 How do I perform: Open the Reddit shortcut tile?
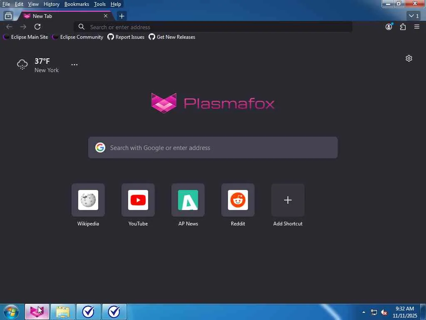click(238, 200)
